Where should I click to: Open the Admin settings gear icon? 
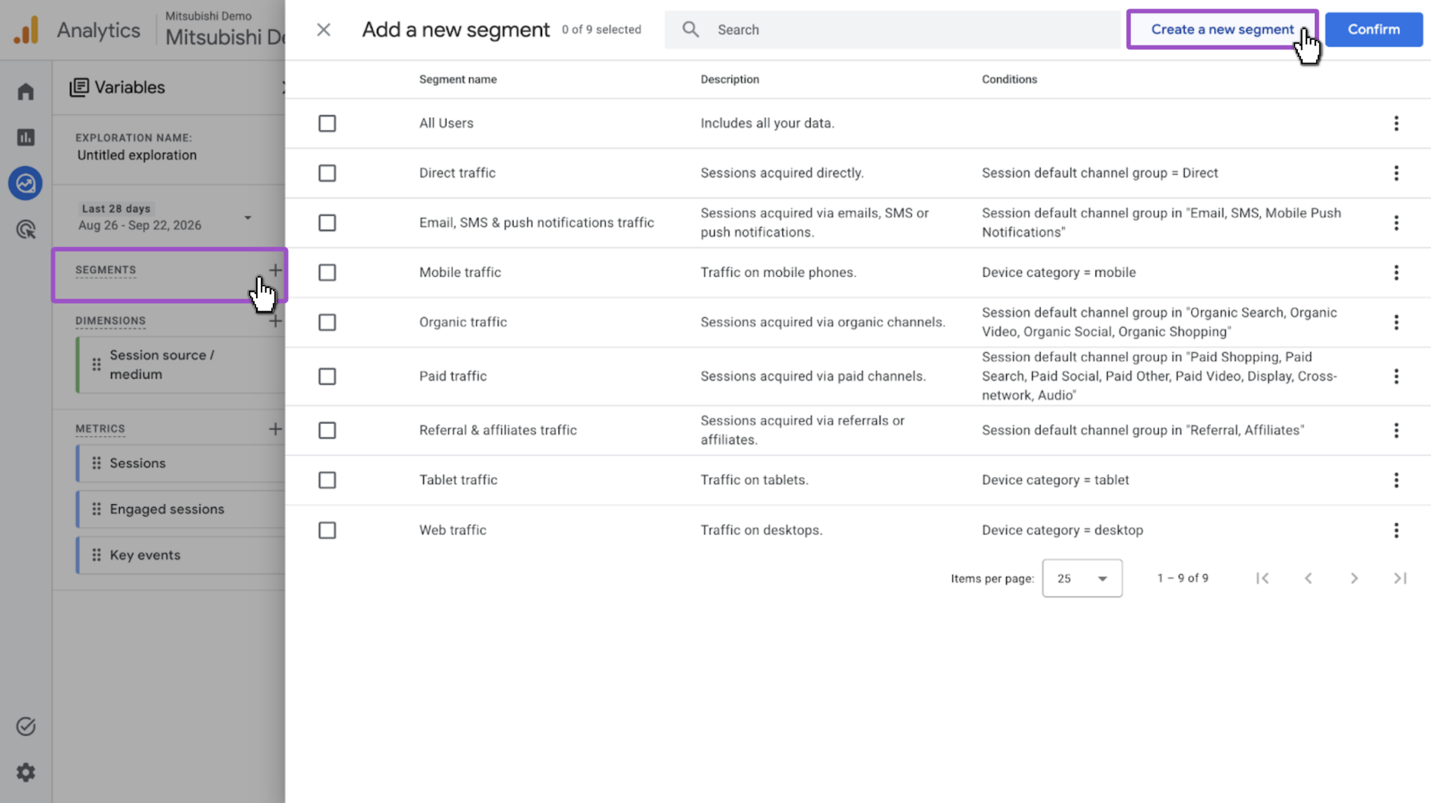(26, 772)
